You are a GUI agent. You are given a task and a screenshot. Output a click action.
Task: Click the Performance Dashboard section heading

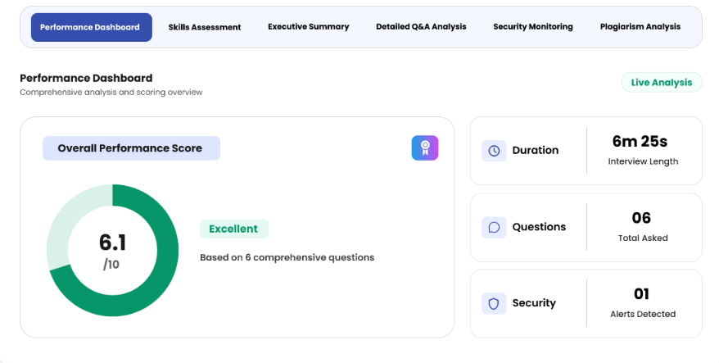(x=86, y=79)
